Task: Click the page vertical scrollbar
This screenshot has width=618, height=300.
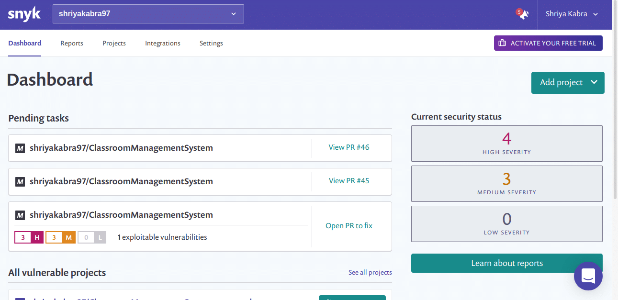Action: (615, 120)
